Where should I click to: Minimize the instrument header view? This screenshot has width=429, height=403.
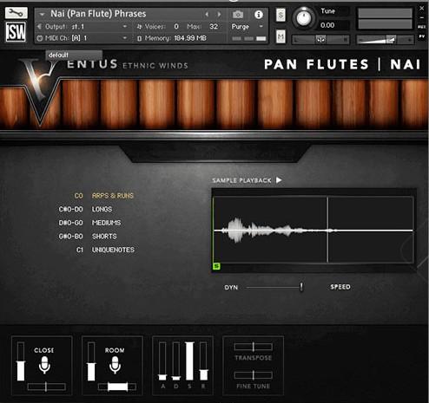coord(422,18)
